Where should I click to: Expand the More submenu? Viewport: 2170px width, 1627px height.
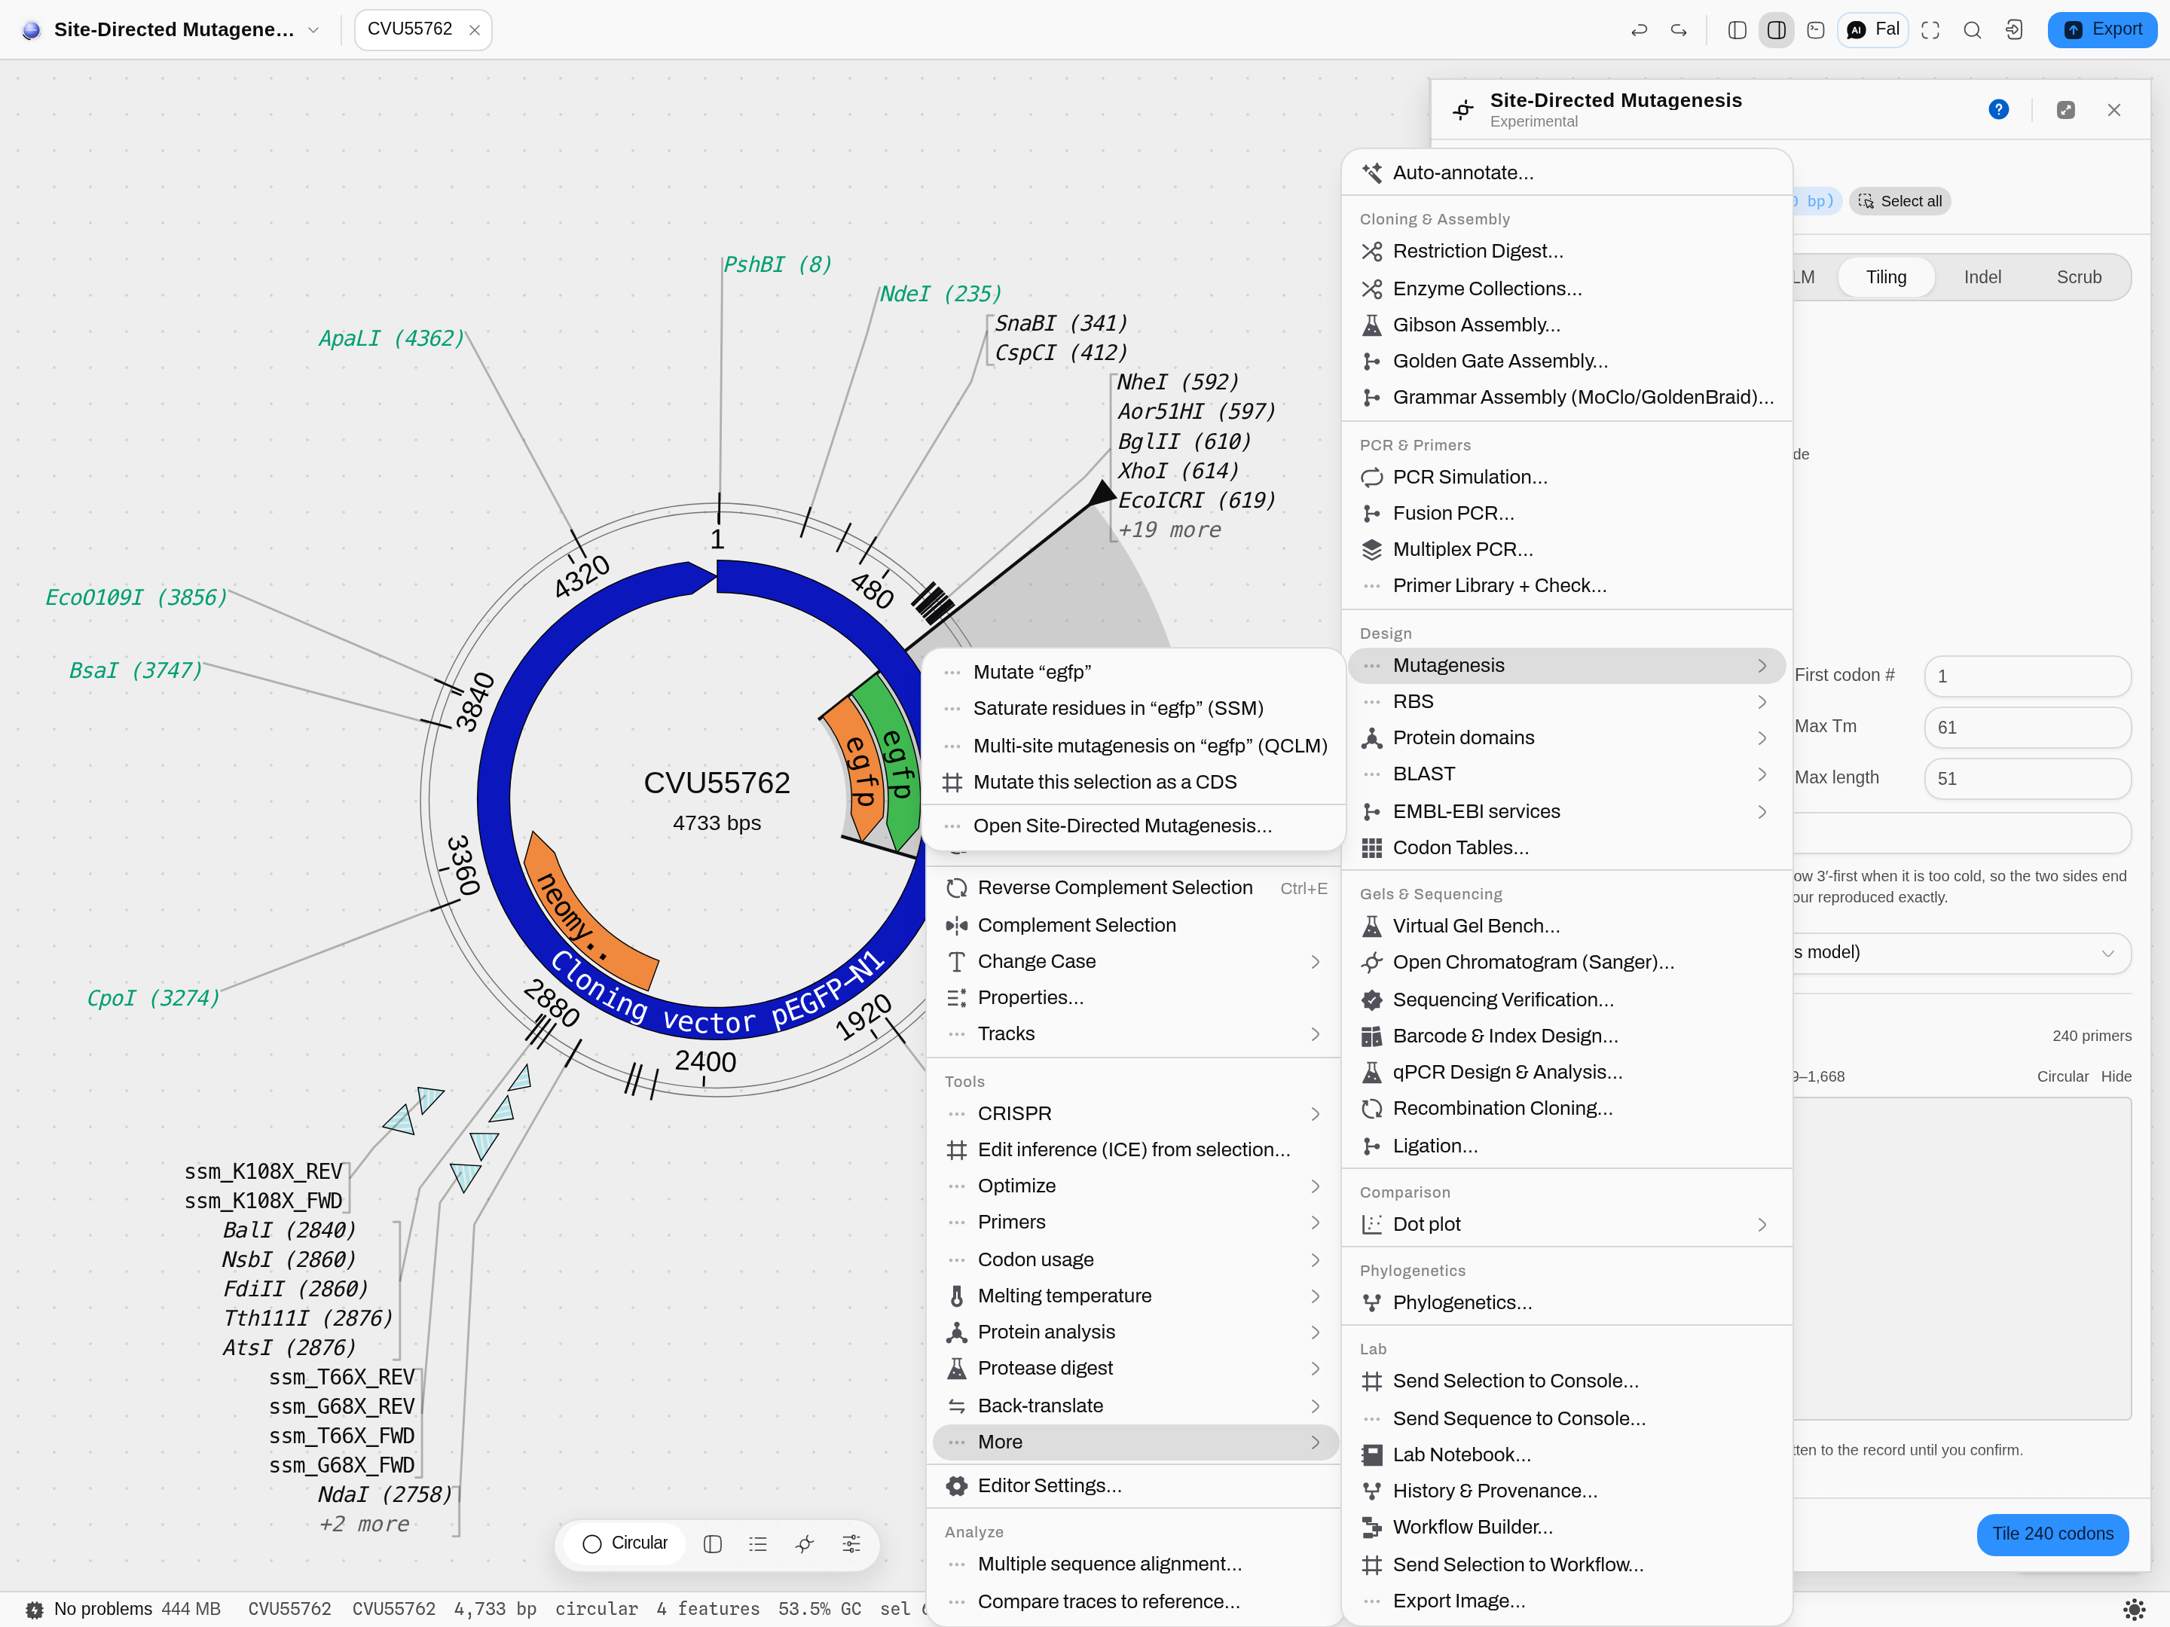point(1135,1442)
